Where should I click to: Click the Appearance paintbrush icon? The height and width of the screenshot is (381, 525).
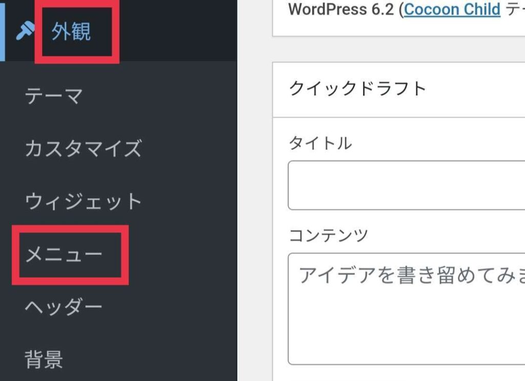(26, 31)
